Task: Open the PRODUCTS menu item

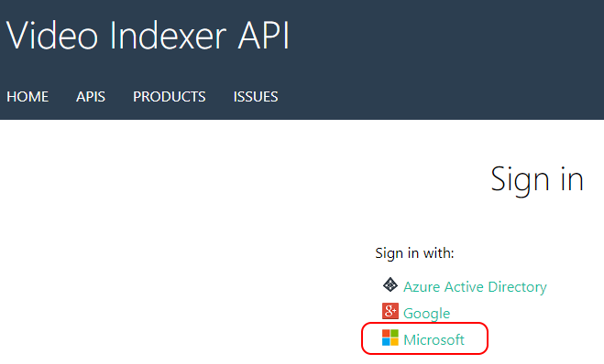Action: [170, 96]
